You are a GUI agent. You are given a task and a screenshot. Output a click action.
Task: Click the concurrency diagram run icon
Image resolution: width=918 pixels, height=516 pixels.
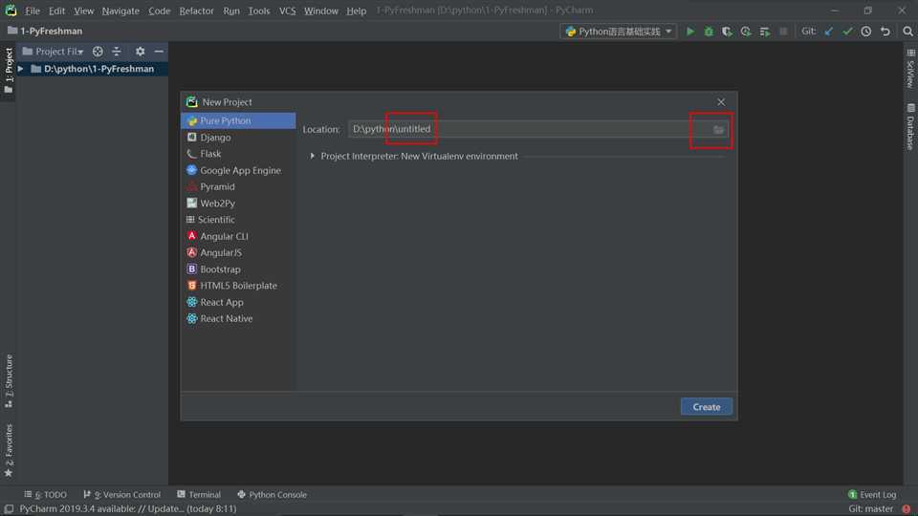pyautogui.click(x=765, y=32)
